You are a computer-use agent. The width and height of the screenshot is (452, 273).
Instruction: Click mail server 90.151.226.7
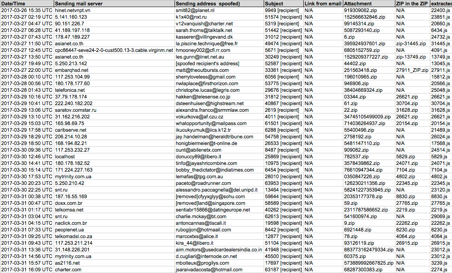tap(114, 24)
